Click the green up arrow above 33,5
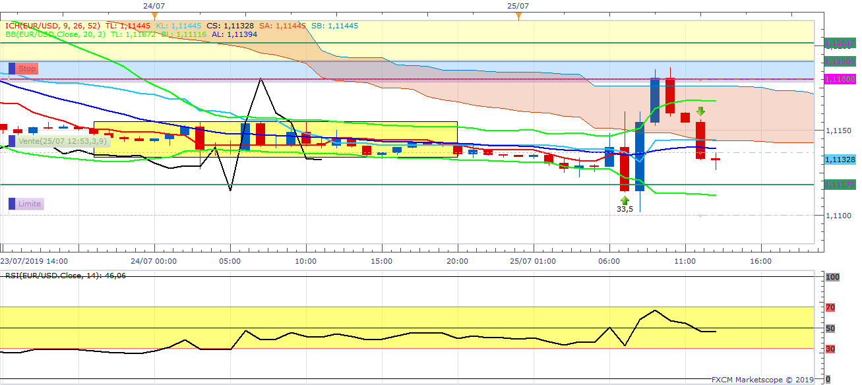The image size is (862, 385). click(x=625, y=200)
